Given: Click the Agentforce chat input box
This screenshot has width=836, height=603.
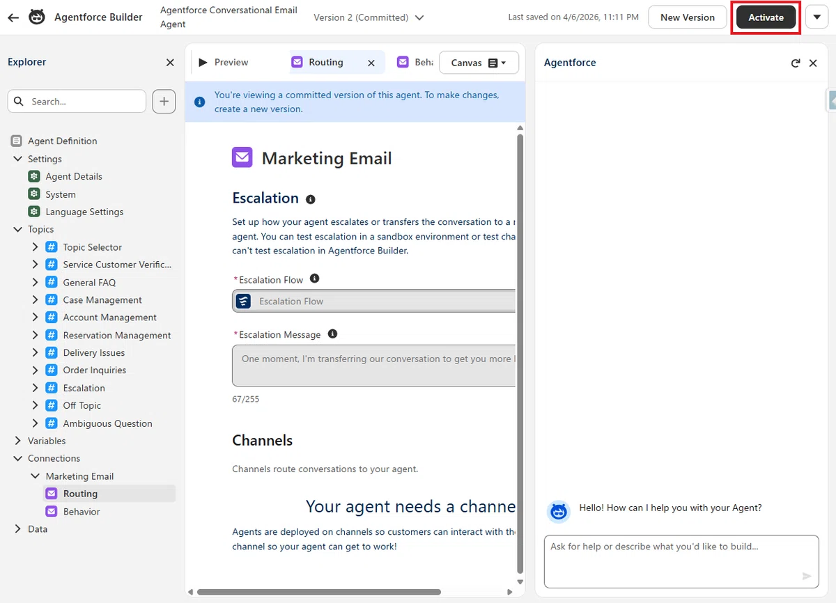Looking at the screenshot, I should (681, 561).
